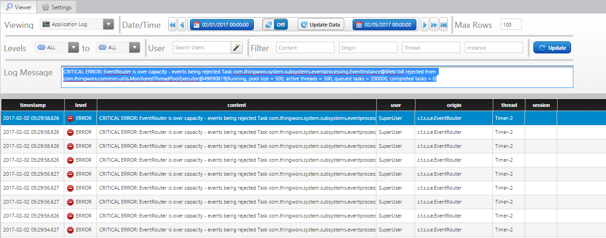This screenshot has height=238, width=606.
Task: Open Application Log viewing dropdown
Action: (x=77, y=25)
